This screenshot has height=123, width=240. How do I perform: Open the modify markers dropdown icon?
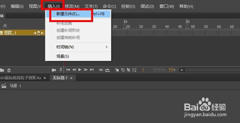click(134, 70)
